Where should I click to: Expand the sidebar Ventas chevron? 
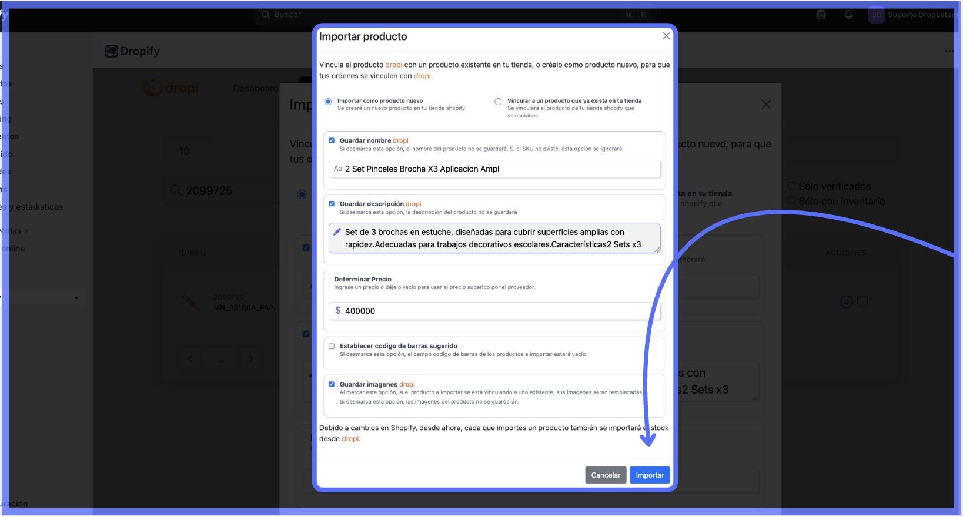(26, 231)
